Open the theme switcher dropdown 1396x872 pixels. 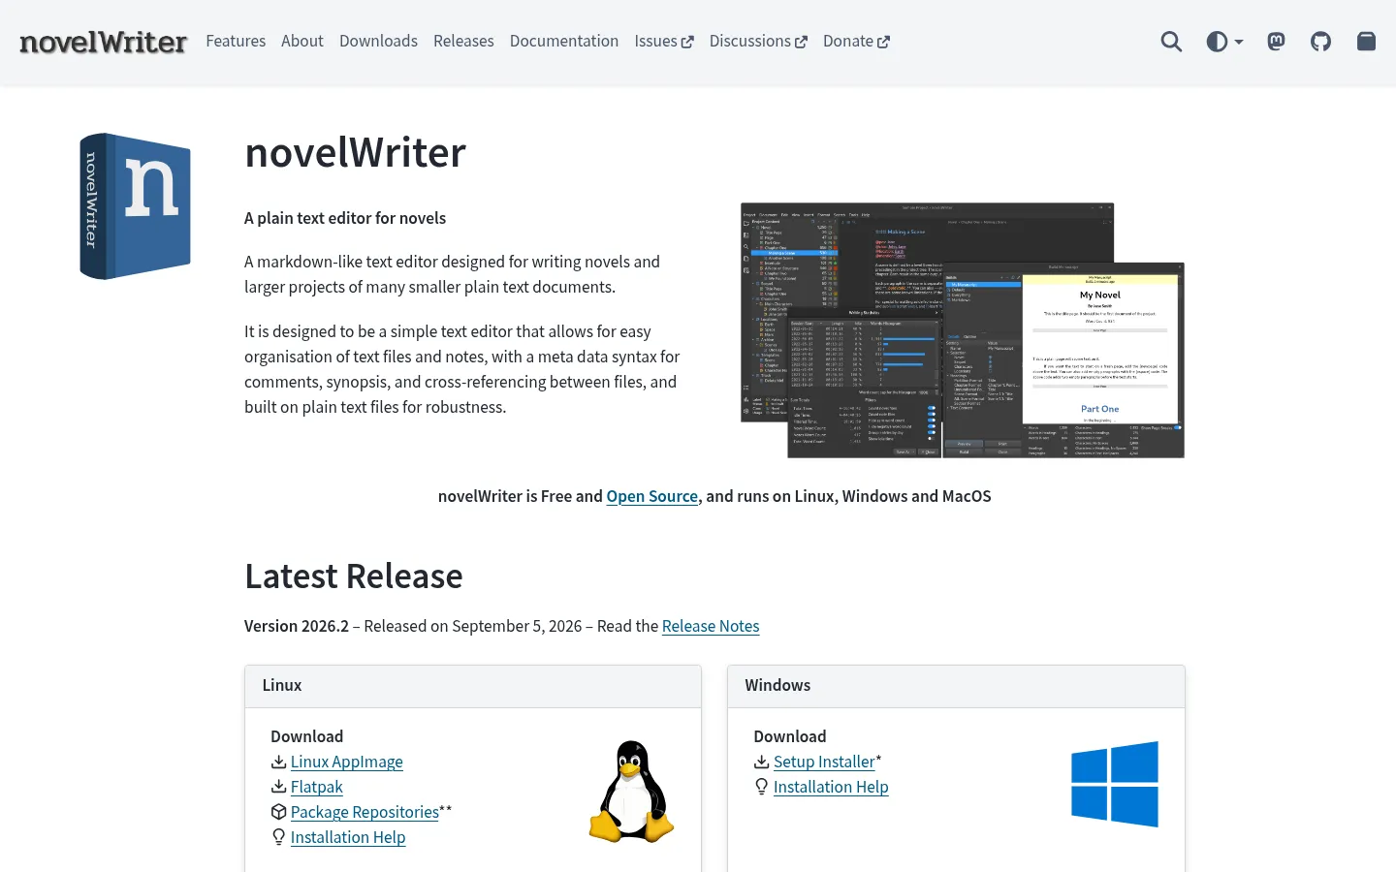coord(1224,42)
